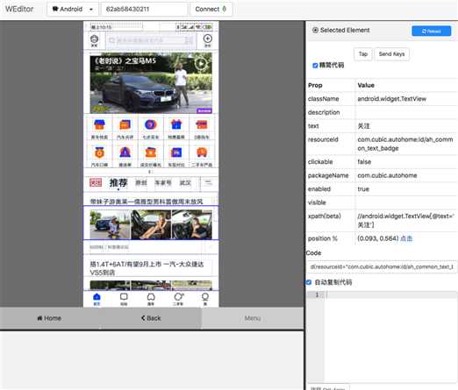Image resolution: width=458 pixels, height=390 pixels.
Task: Tap the speech-bubble icon in the phone bottom bar
Action: pos(124,297)
